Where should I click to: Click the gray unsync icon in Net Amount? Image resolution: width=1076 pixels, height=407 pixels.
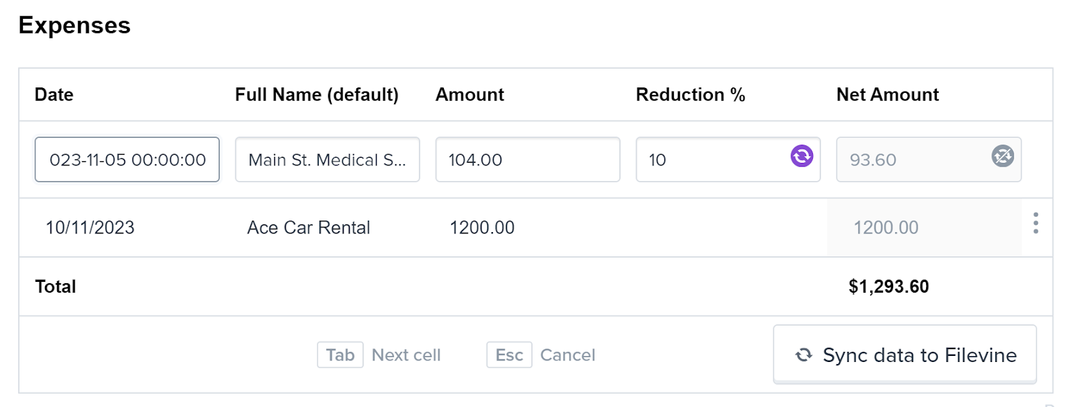click(1002, 156)
